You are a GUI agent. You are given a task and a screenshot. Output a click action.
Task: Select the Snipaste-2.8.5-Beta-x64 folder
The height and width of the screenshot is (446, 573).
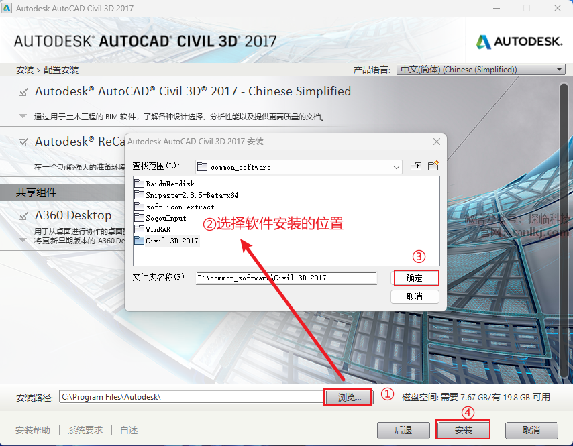click(x=187, y=195)
